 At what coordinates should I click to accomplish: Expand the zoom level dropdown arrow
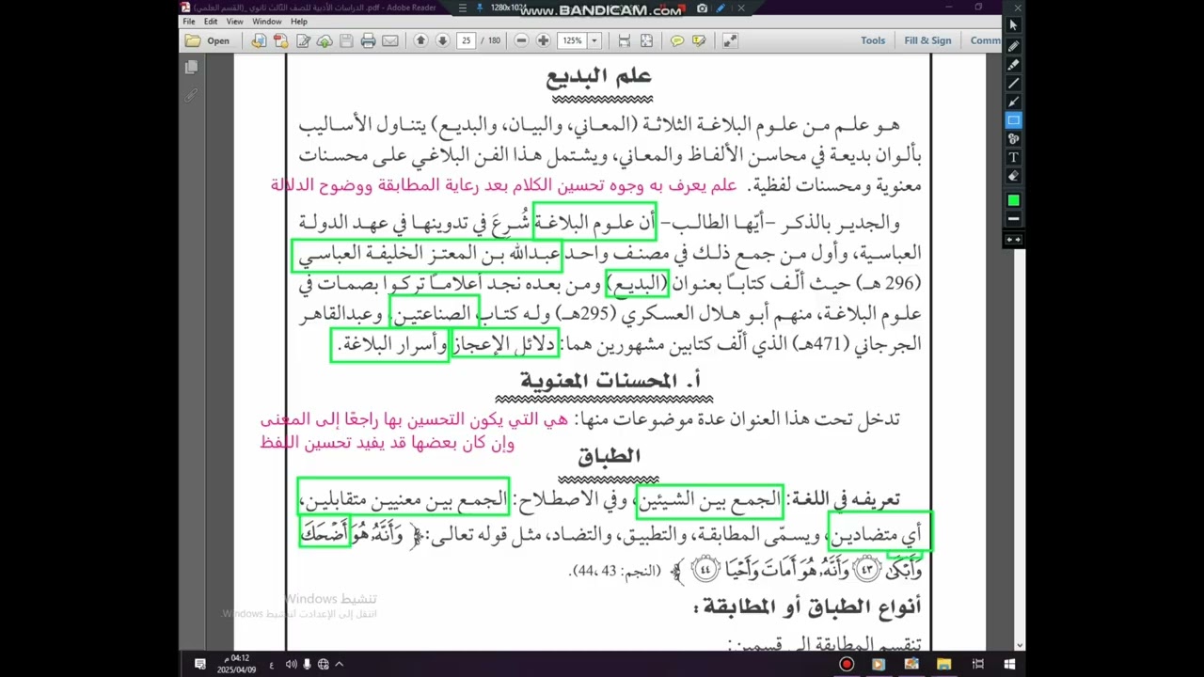pos(594,40)
